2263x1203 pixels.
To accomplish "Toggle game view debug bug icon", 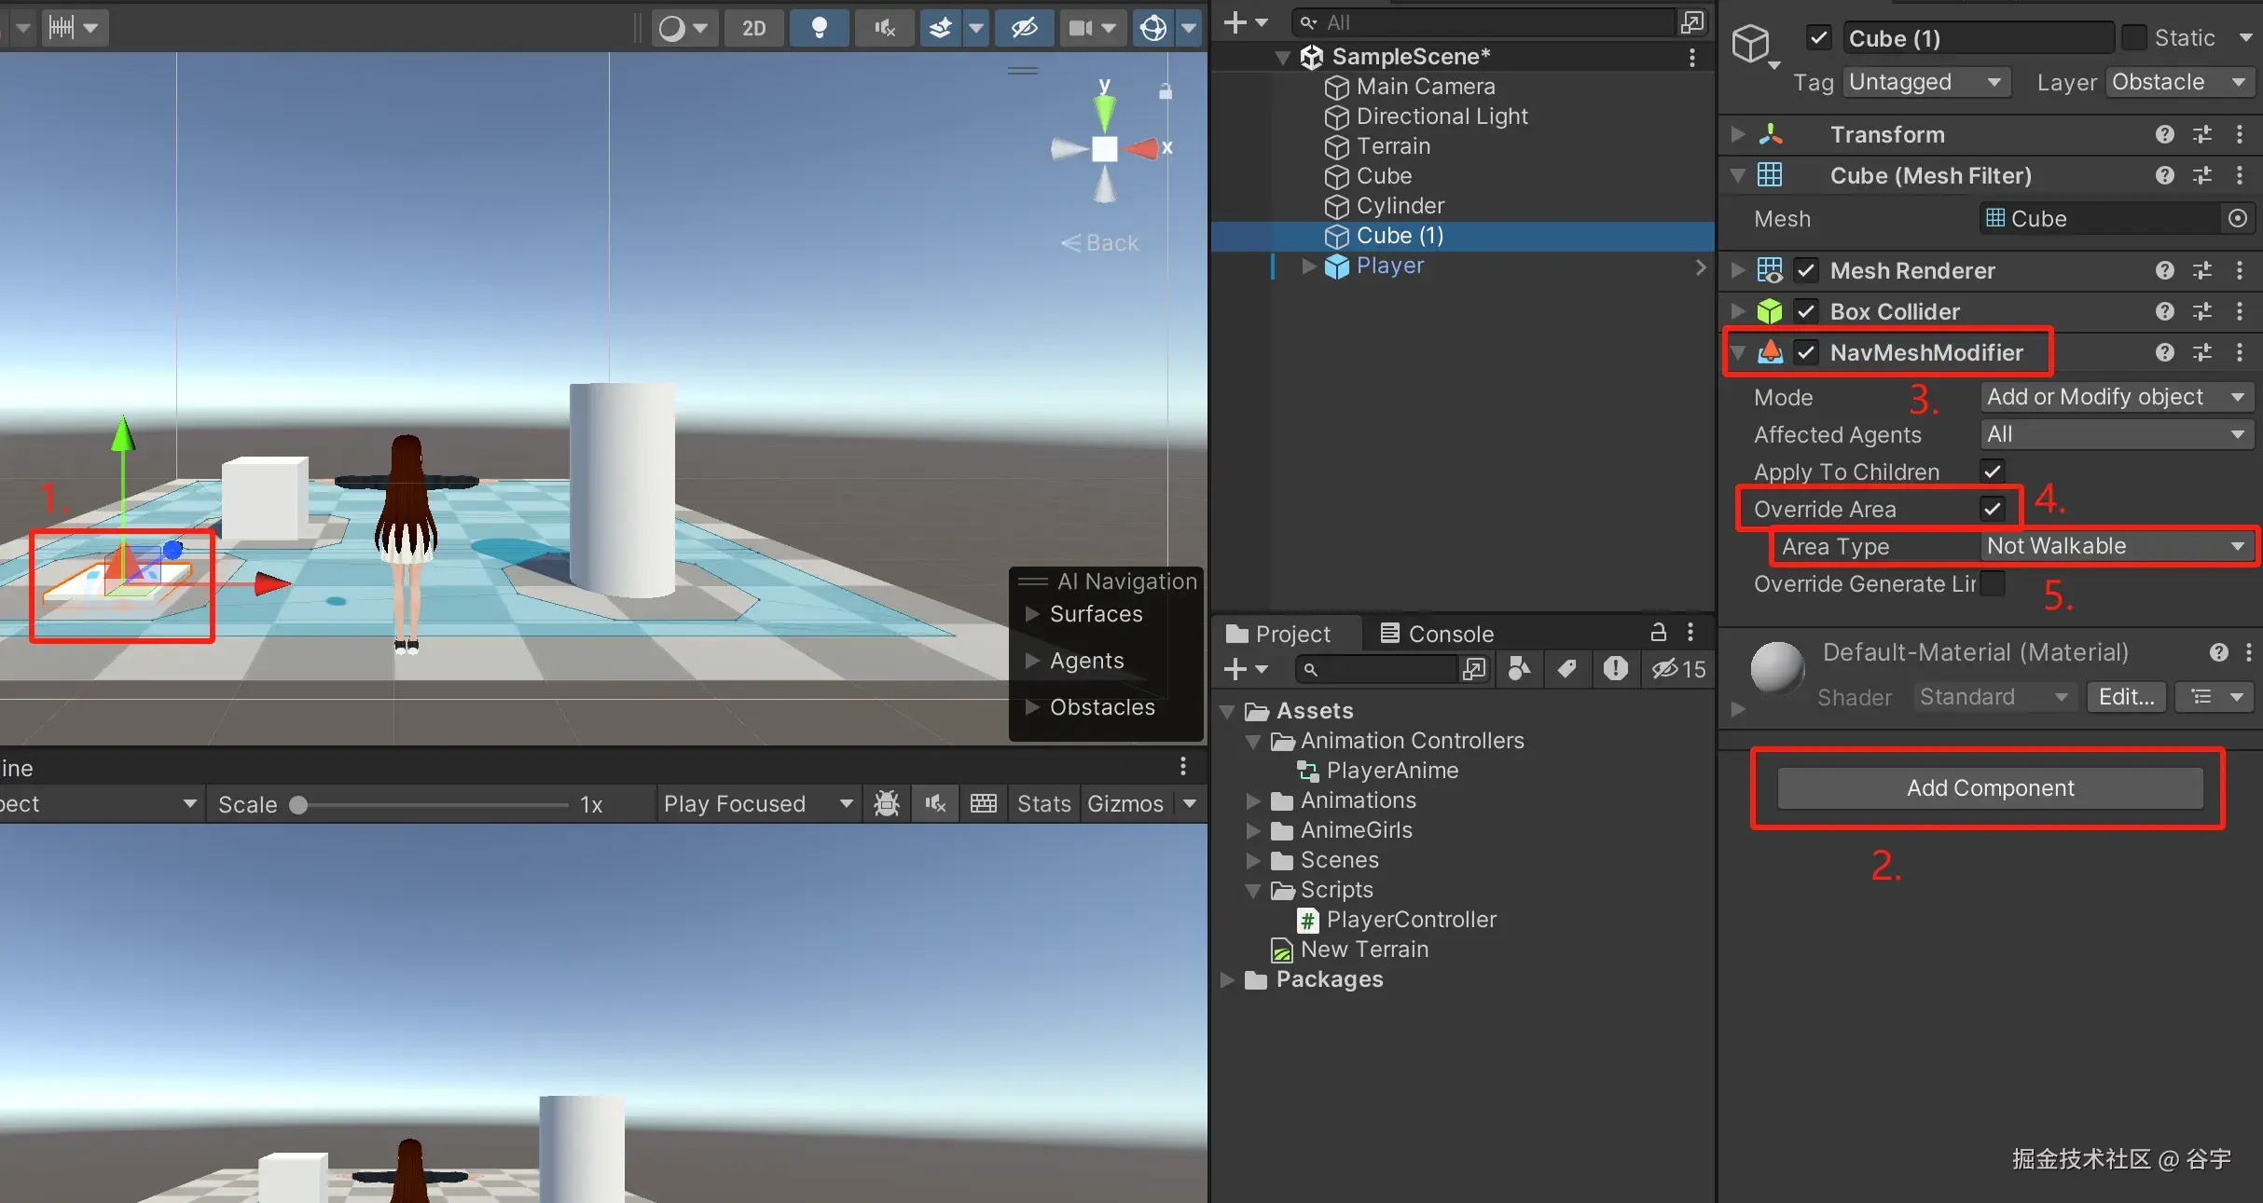I will tap(887, 803).
